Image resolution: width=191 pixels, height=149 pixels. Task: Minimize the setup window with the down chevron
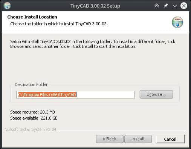[x=175, y=6]
